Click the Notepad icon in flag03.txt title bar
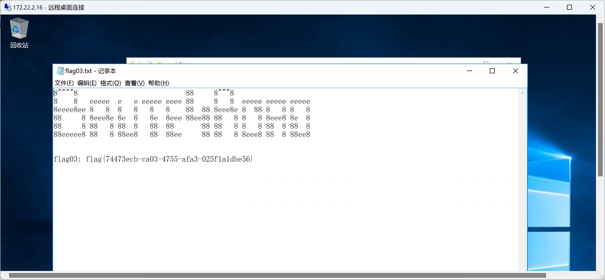 [x=60, y=71]
